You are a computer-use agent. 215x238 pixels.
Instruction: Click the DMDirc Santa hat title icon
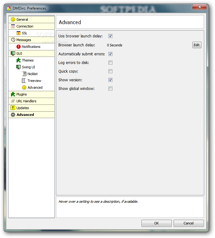[x=9, y=8]
